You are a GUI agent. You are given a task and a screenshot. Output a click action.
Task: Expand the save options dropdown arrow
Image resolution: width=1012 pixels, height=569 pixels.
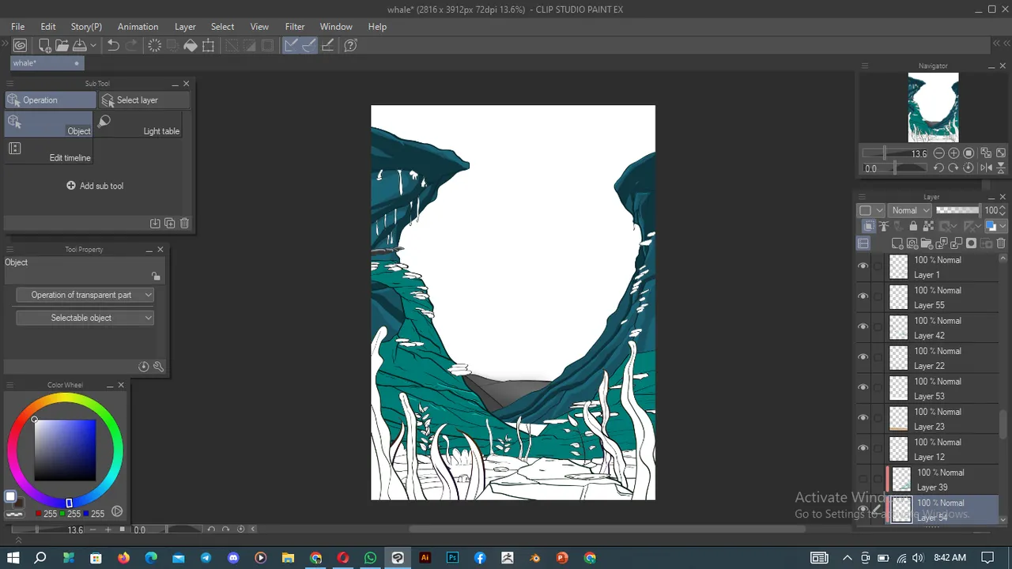point(93,46)
